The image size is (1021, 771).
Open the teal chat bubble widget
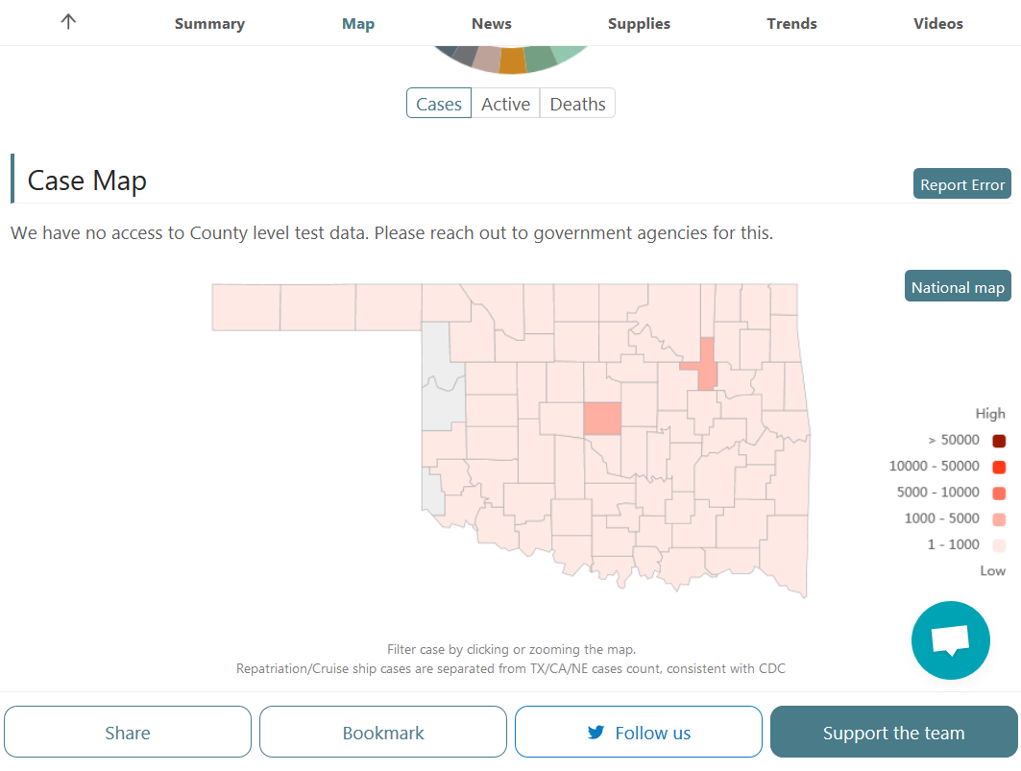(x=951, y=640)
